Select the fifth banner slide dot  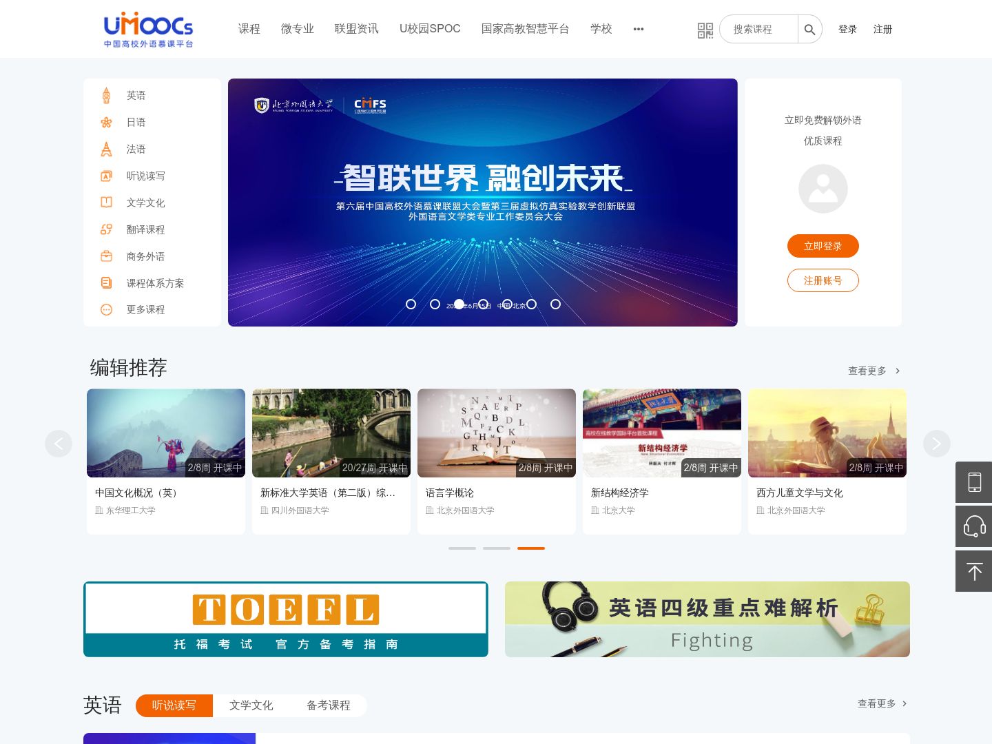tap(507, 304)
